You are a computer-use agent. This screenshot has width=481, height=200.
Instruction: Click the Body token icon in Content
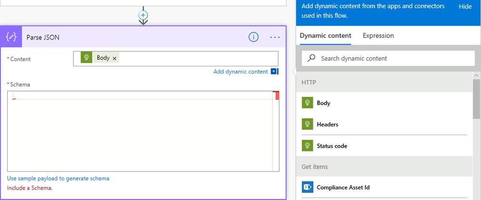(86, 58)
